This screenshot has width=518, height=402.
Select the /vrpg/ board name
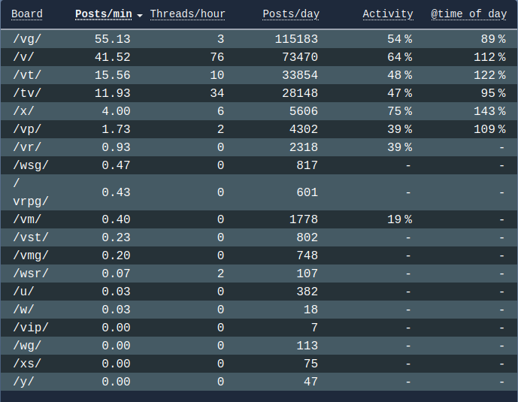click(31, 192)
